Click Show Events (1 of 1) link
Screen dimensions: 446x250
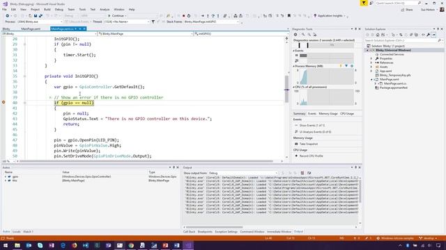pyautogui.click(x=312, y=125)
